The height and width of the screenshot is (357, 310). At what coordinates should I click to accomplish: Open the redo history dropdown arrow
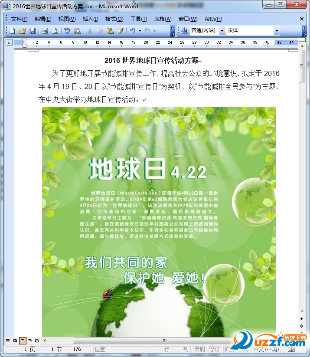coord(154,31)
